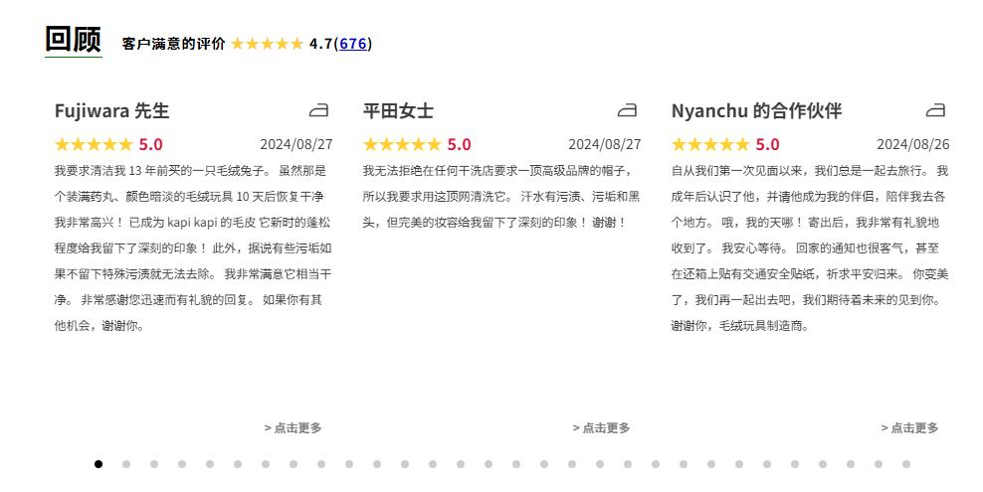Open the 676 reviews count link
983x492 pixels.
pyautogui.click(x=353, y=44)
